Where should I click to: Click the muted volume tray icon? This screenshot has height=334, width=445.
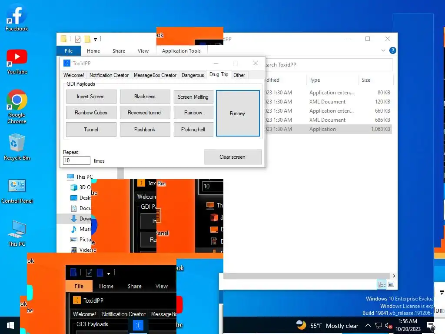[x=389, y=325]
